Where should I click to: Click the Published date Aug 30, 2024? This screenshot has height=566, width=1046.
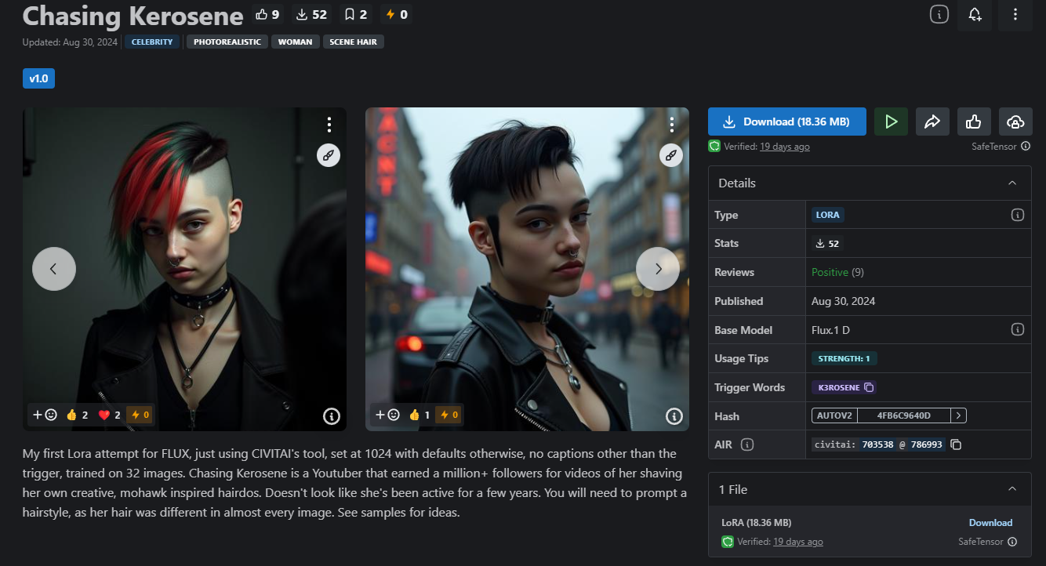tap(844, 301)
